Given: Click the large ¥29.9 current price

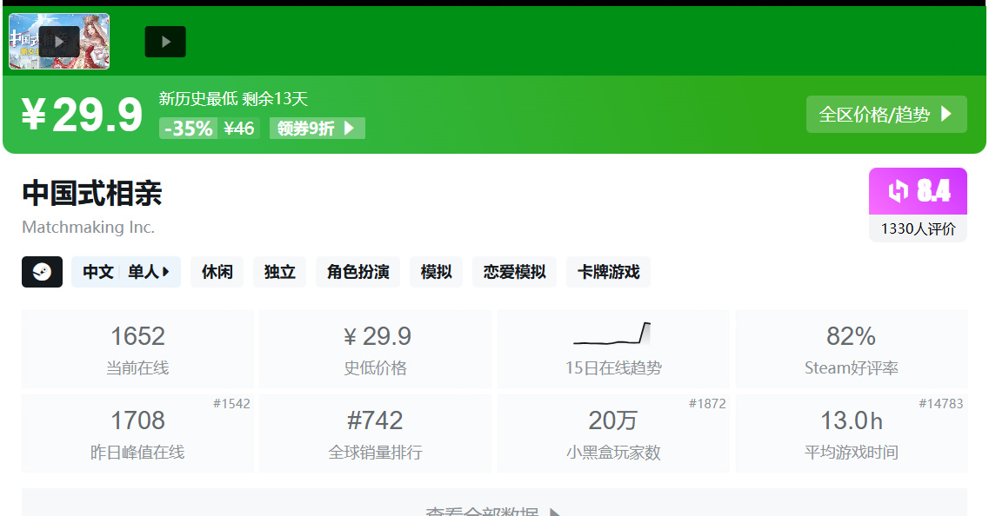Looking at the screenshot, I should click(x=82, y=115).
